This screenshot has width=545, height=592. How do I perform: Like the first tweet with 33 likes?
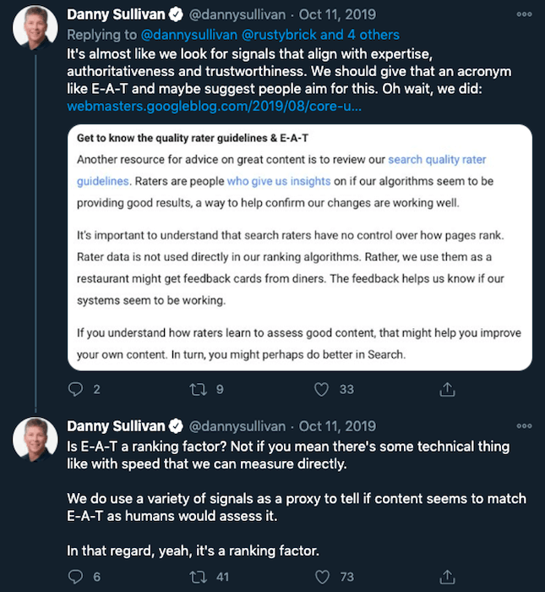tap(321, 389)
